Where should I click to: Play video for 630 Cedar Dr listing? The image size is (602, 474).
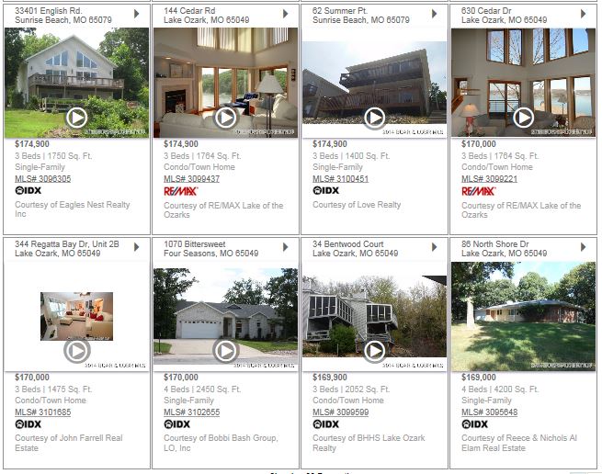(x=523, y=118)
